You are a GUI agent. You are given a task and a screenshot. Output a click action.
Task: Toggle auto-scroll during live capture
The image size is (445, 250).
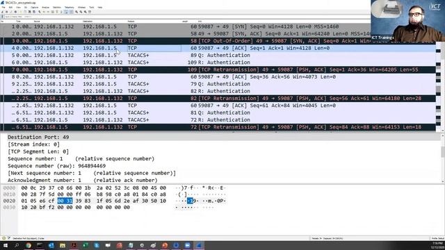(66, 12)
